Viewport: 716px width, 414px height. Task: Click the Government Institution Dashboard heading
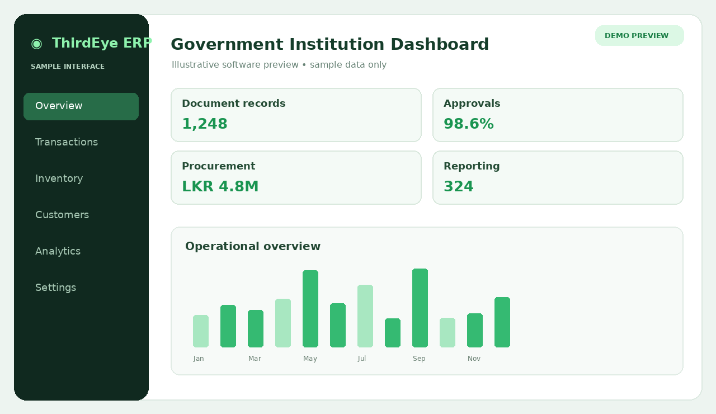click(x=330, y=44)
